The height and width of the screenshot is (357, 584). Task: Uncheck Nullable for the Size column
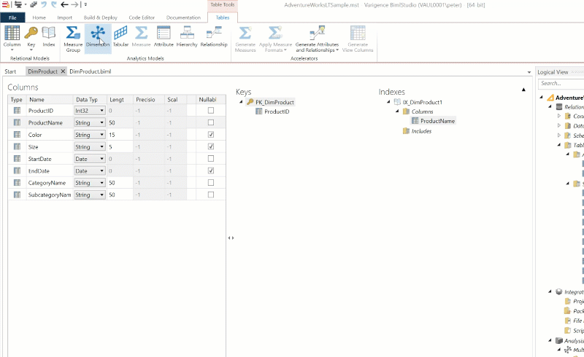(x=211, y=146)
